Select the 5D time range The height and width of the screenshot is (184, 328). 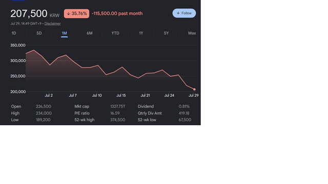[39, 33]
